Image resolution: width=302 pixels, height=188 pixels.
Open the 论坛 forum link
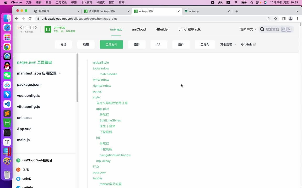(23, 169)
